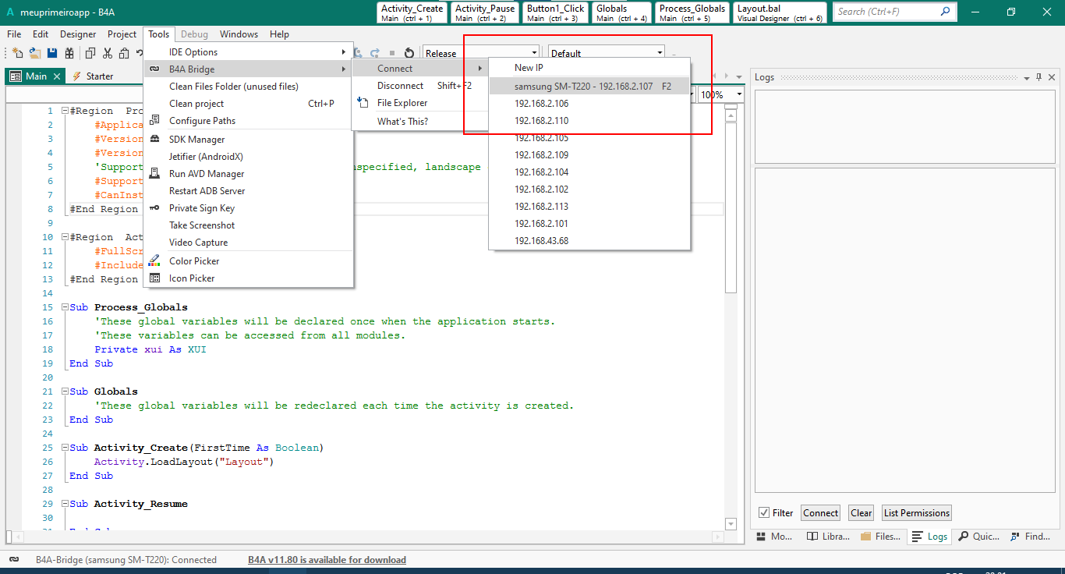Open the Layout.bal Visual Designer shortcut

pos(780,12)
